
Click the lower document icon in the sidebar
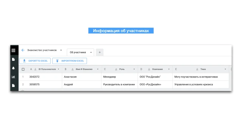[14, 85]
